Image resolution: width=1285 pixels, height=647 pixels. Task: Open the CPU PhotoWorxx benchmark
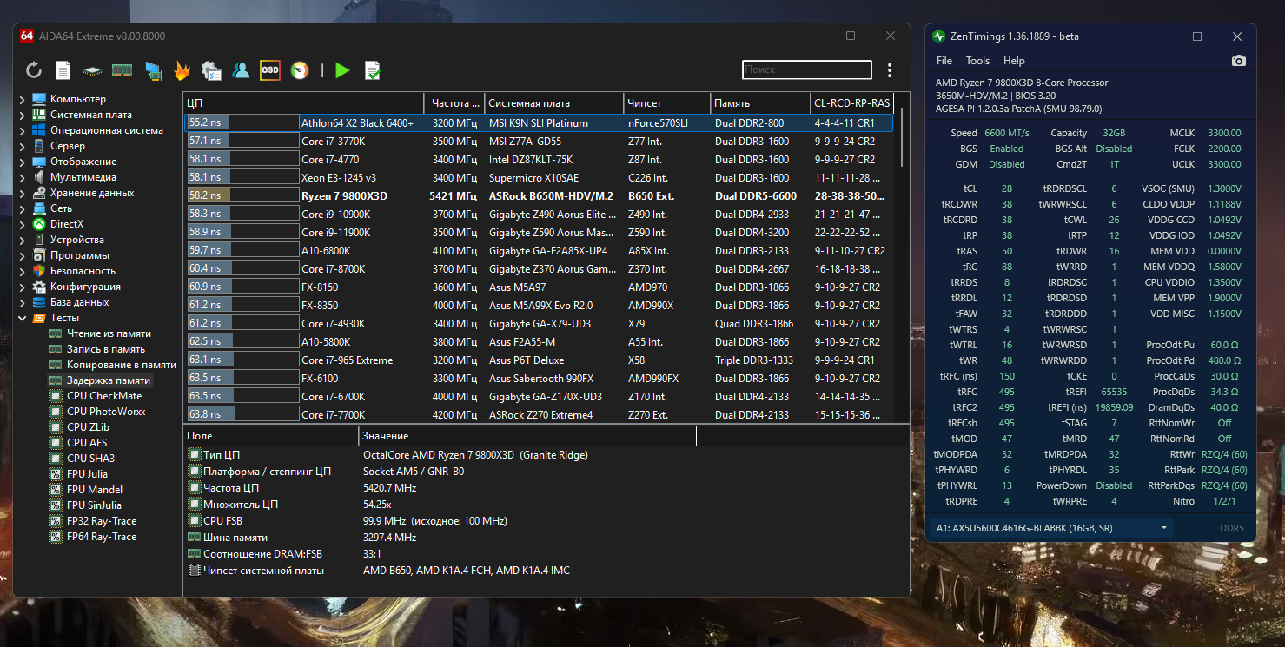[106, 412]
